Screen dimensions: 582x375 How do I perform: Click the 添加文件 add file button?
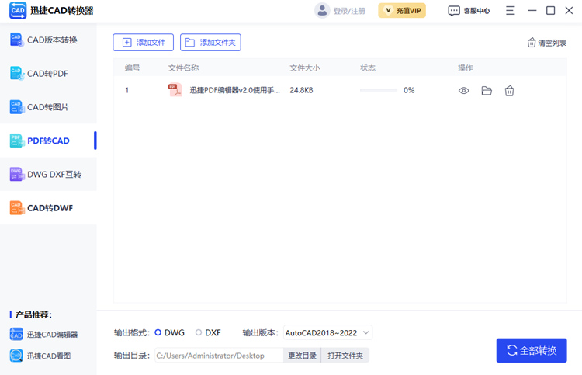(x=144, y=43)
